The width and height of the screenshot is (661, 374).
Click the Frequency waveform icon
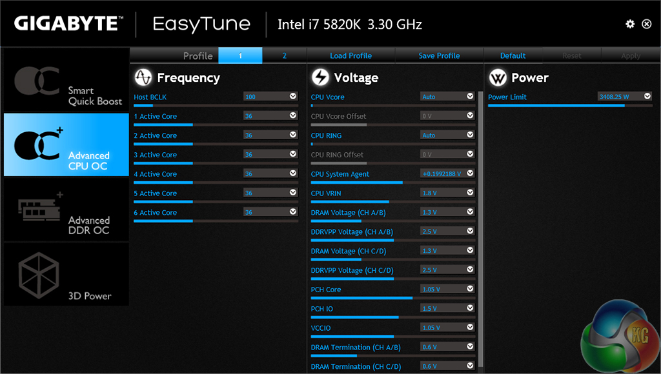point(143,77)
